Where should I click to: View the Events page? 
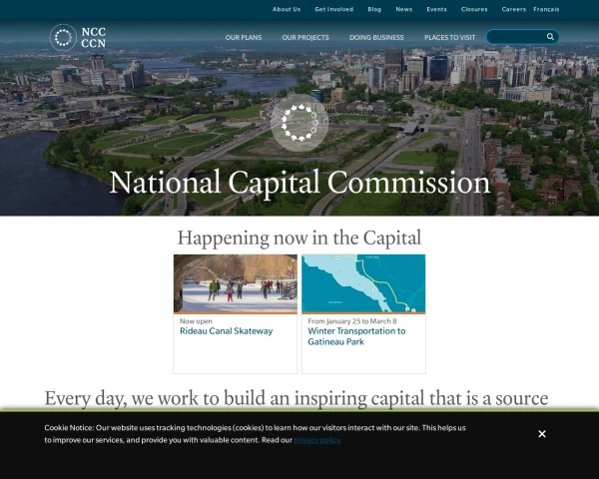coord(436,9)
